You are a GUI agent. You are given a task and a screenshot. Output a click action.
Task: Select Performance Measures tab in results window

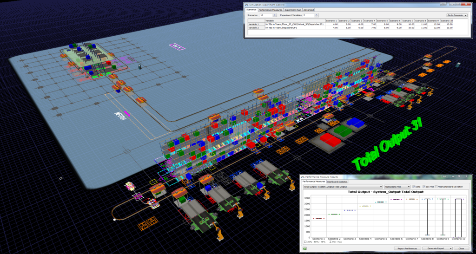pyautogui.click(x=314, y=182)
